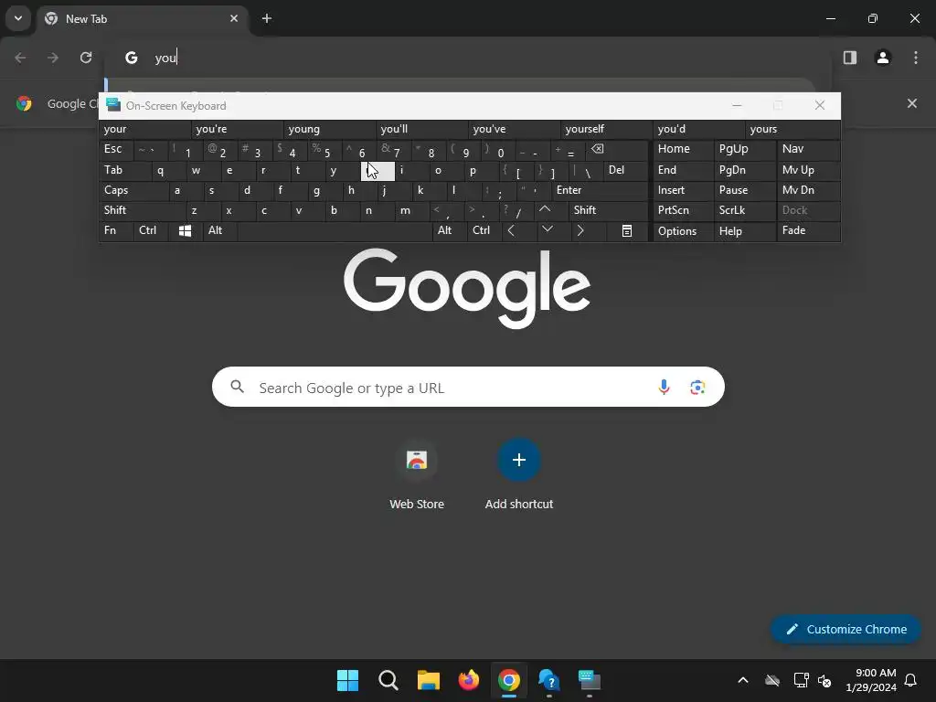Click the Windows logo key on keyboard
The image size is (936, 702).
185,231
